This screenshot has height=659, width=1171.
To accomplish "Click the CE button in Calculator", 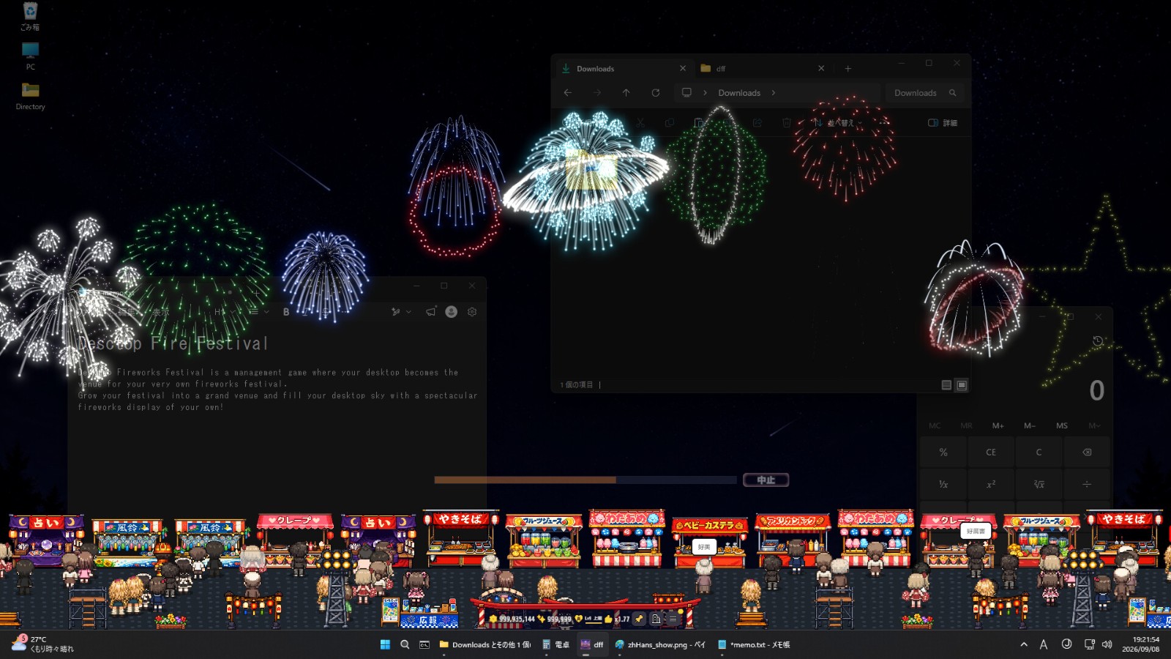I will point(991,452).
